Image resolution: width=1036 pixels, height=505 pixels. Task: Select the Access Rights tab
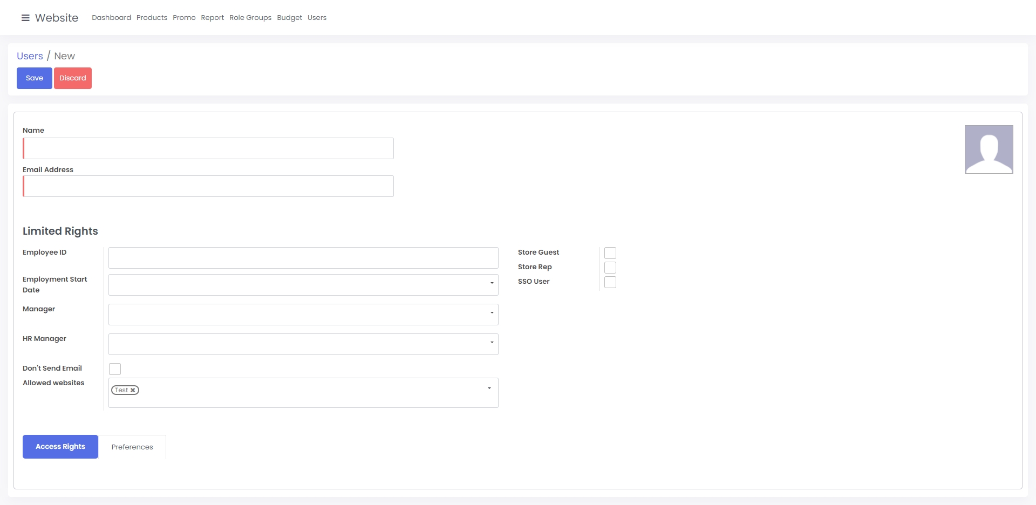tap(60, 447)
